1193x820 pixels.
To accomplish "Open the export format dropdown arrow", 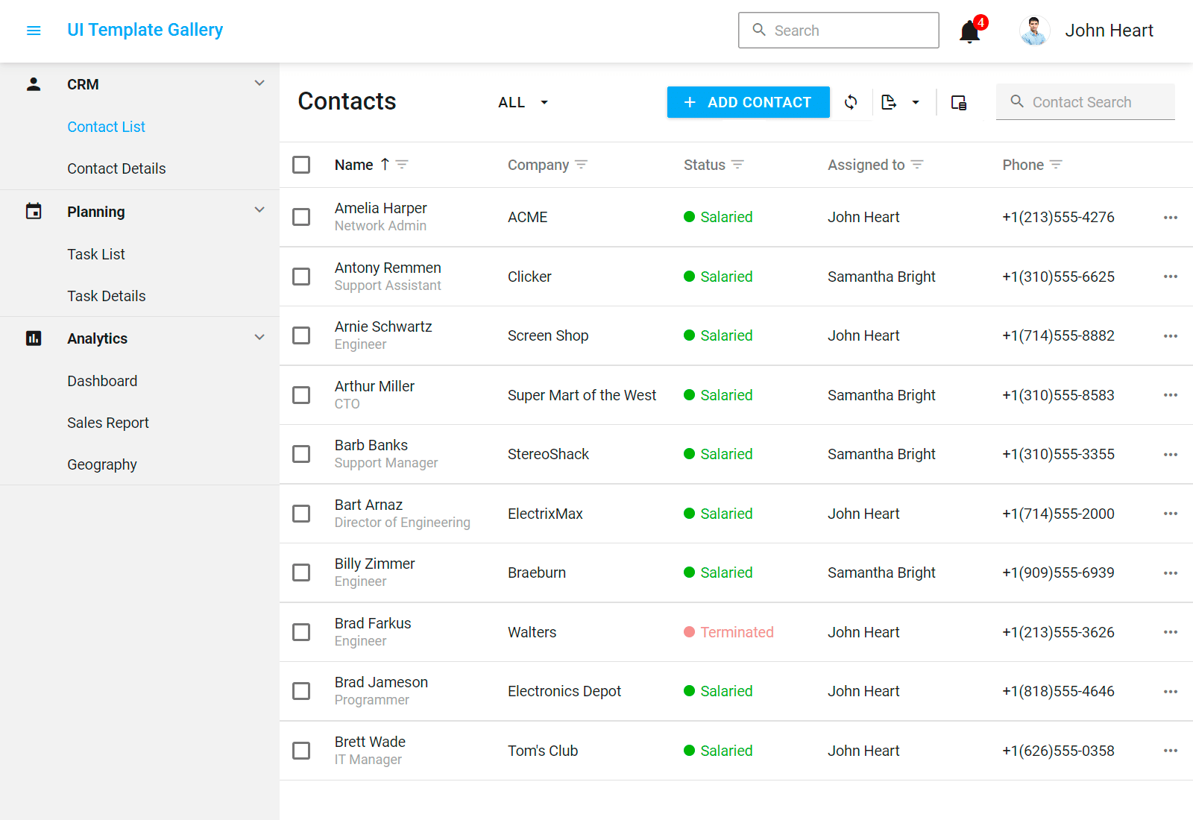I will point(916,102).
